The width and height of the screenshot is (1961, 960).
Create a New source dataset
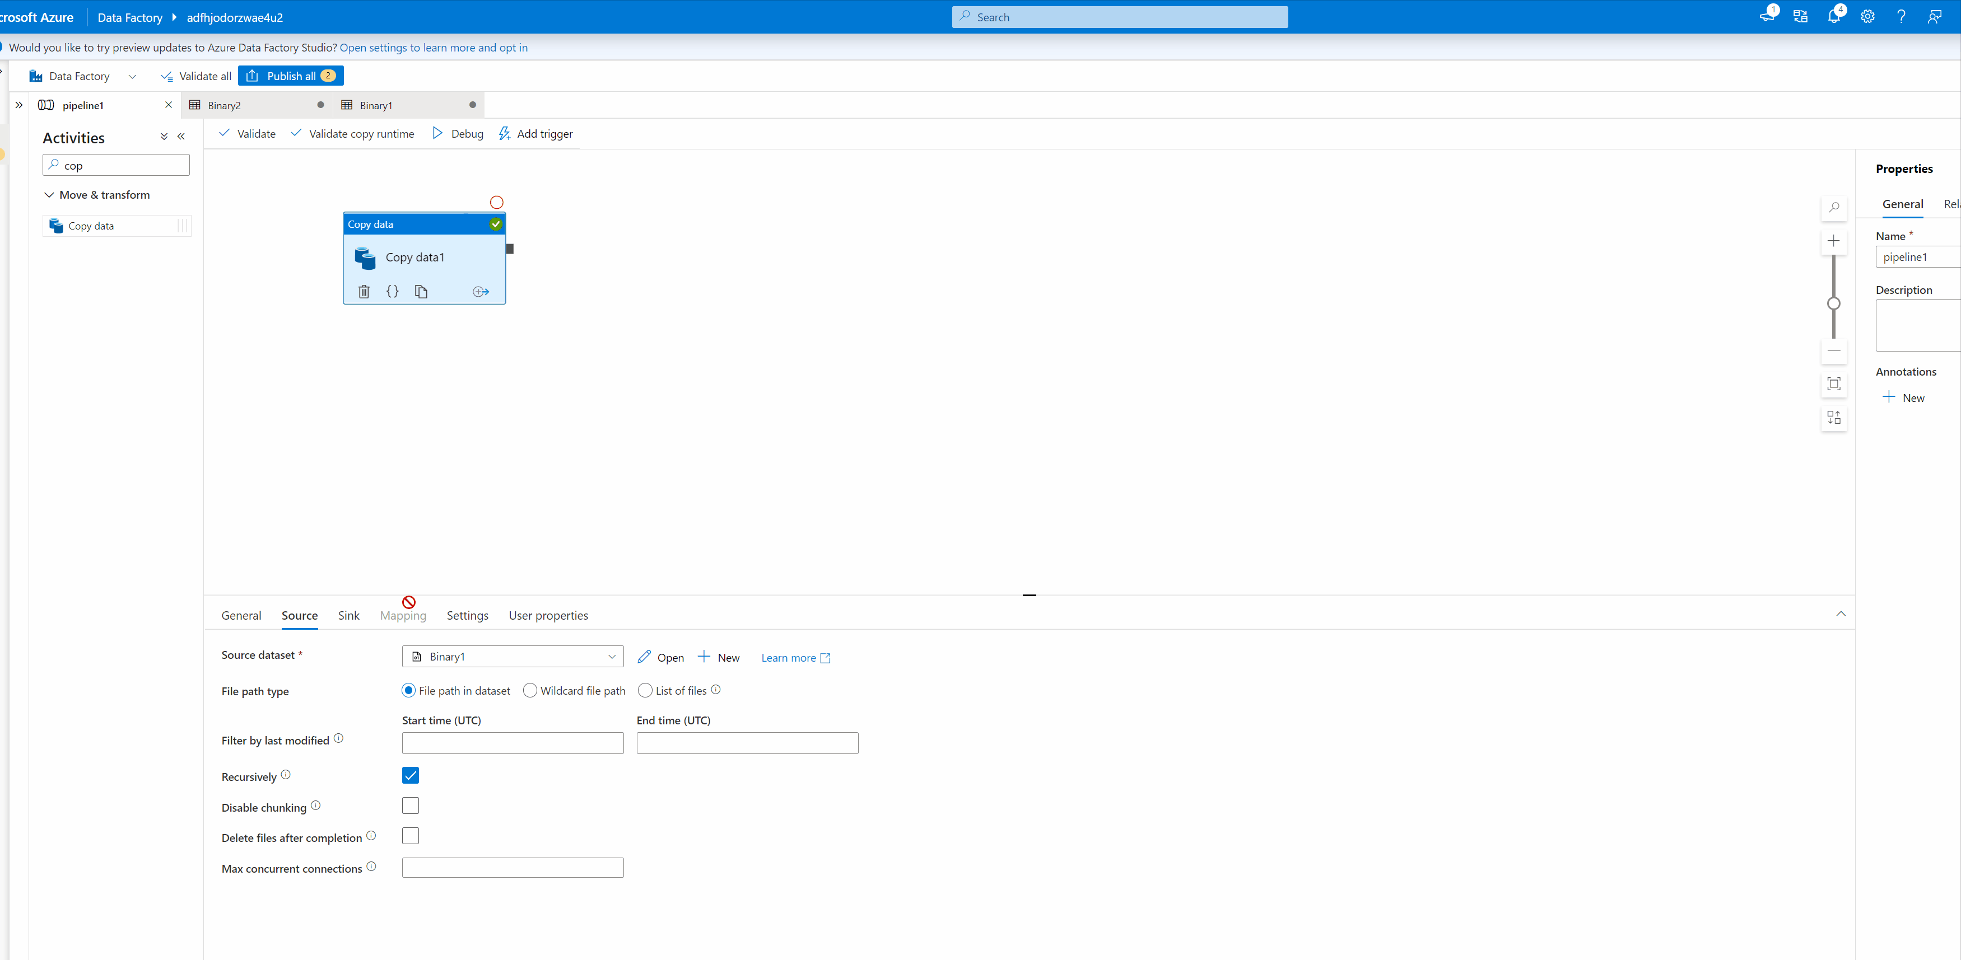pos(719,657)
